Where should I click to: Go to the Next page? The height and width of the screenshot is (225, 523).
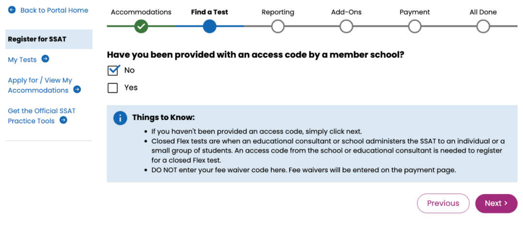pos(496,203)
